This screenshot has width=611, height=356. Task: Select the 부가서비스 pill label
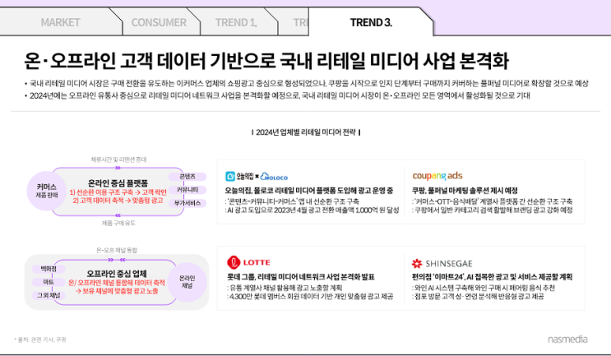pos(187,203)
